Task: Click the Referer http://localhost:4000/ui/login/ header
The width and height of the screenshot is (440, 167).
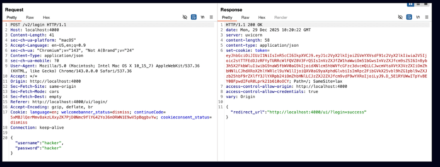Action: pyautogui.click(x=59, y=102)
